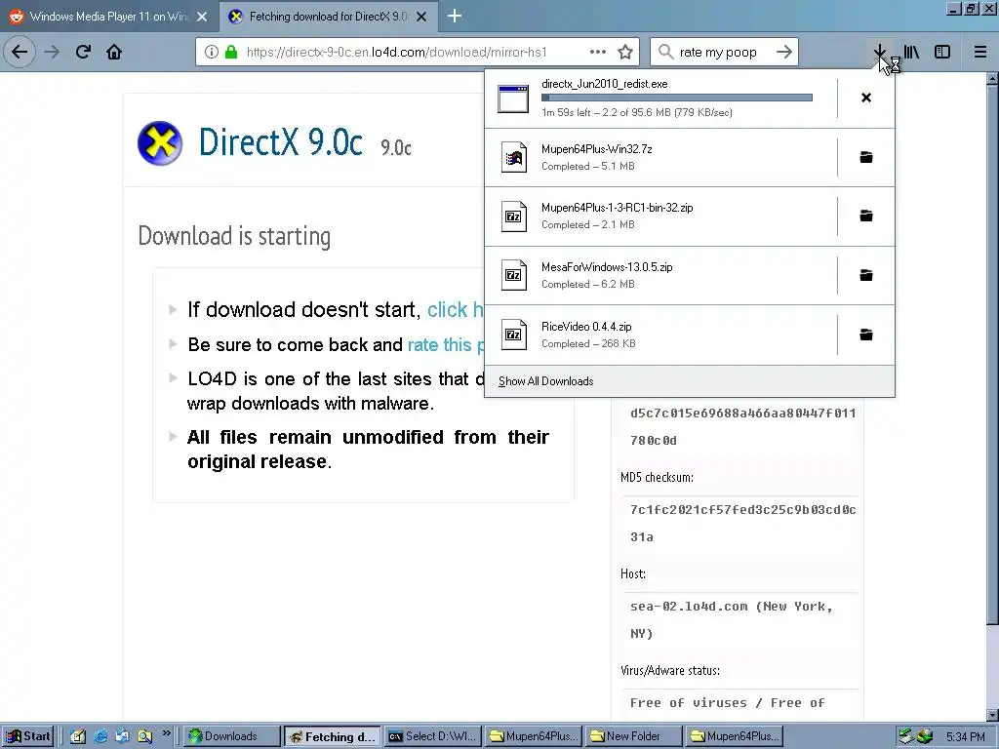Click Internet Explorer quick launch icon
The width and height of the screenshot is (999, 749).
[100, 736]
